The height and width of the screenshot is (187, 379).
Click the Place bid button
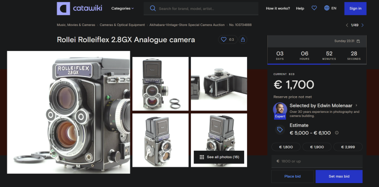coord(292,176)
